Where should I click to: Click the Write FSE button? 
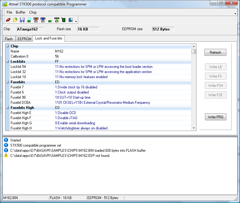click(x=216, y=95)
